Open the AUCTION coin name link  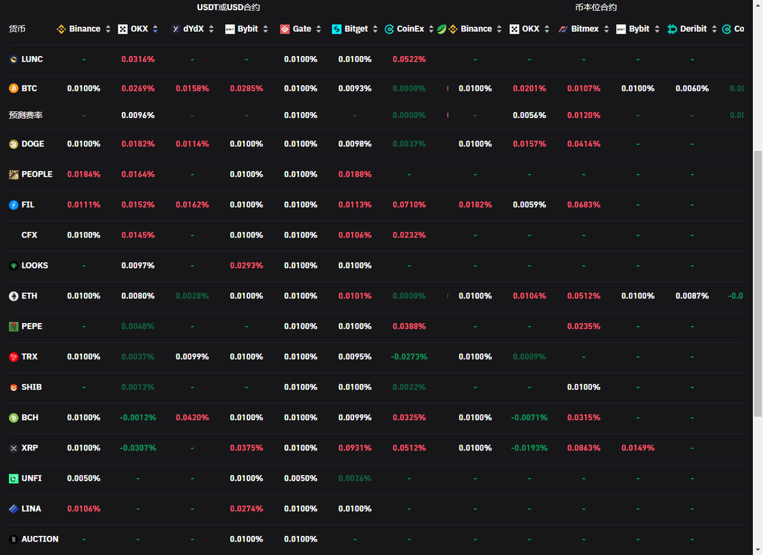(x=40, y=539)
